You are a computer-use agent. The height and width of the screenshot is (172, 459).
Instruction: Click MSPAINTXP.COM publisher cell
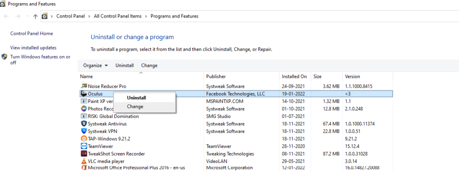click(225, 101)
